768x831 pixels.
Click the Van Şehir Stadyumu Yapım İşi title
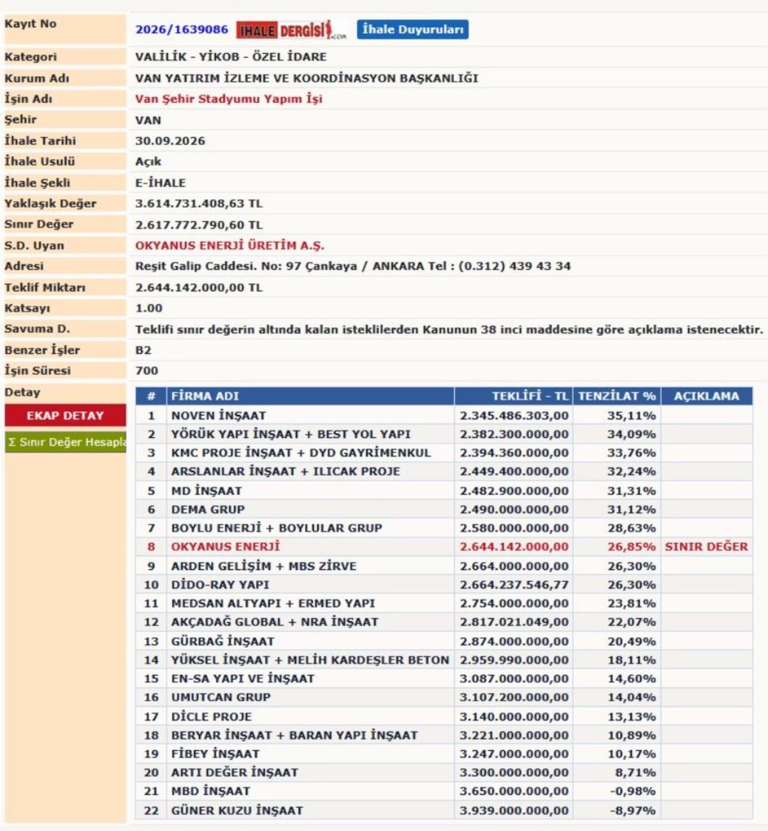point(229,99)
